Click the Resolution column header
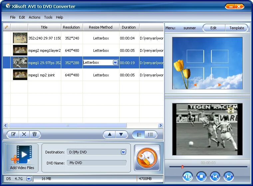 pos(72,27)
